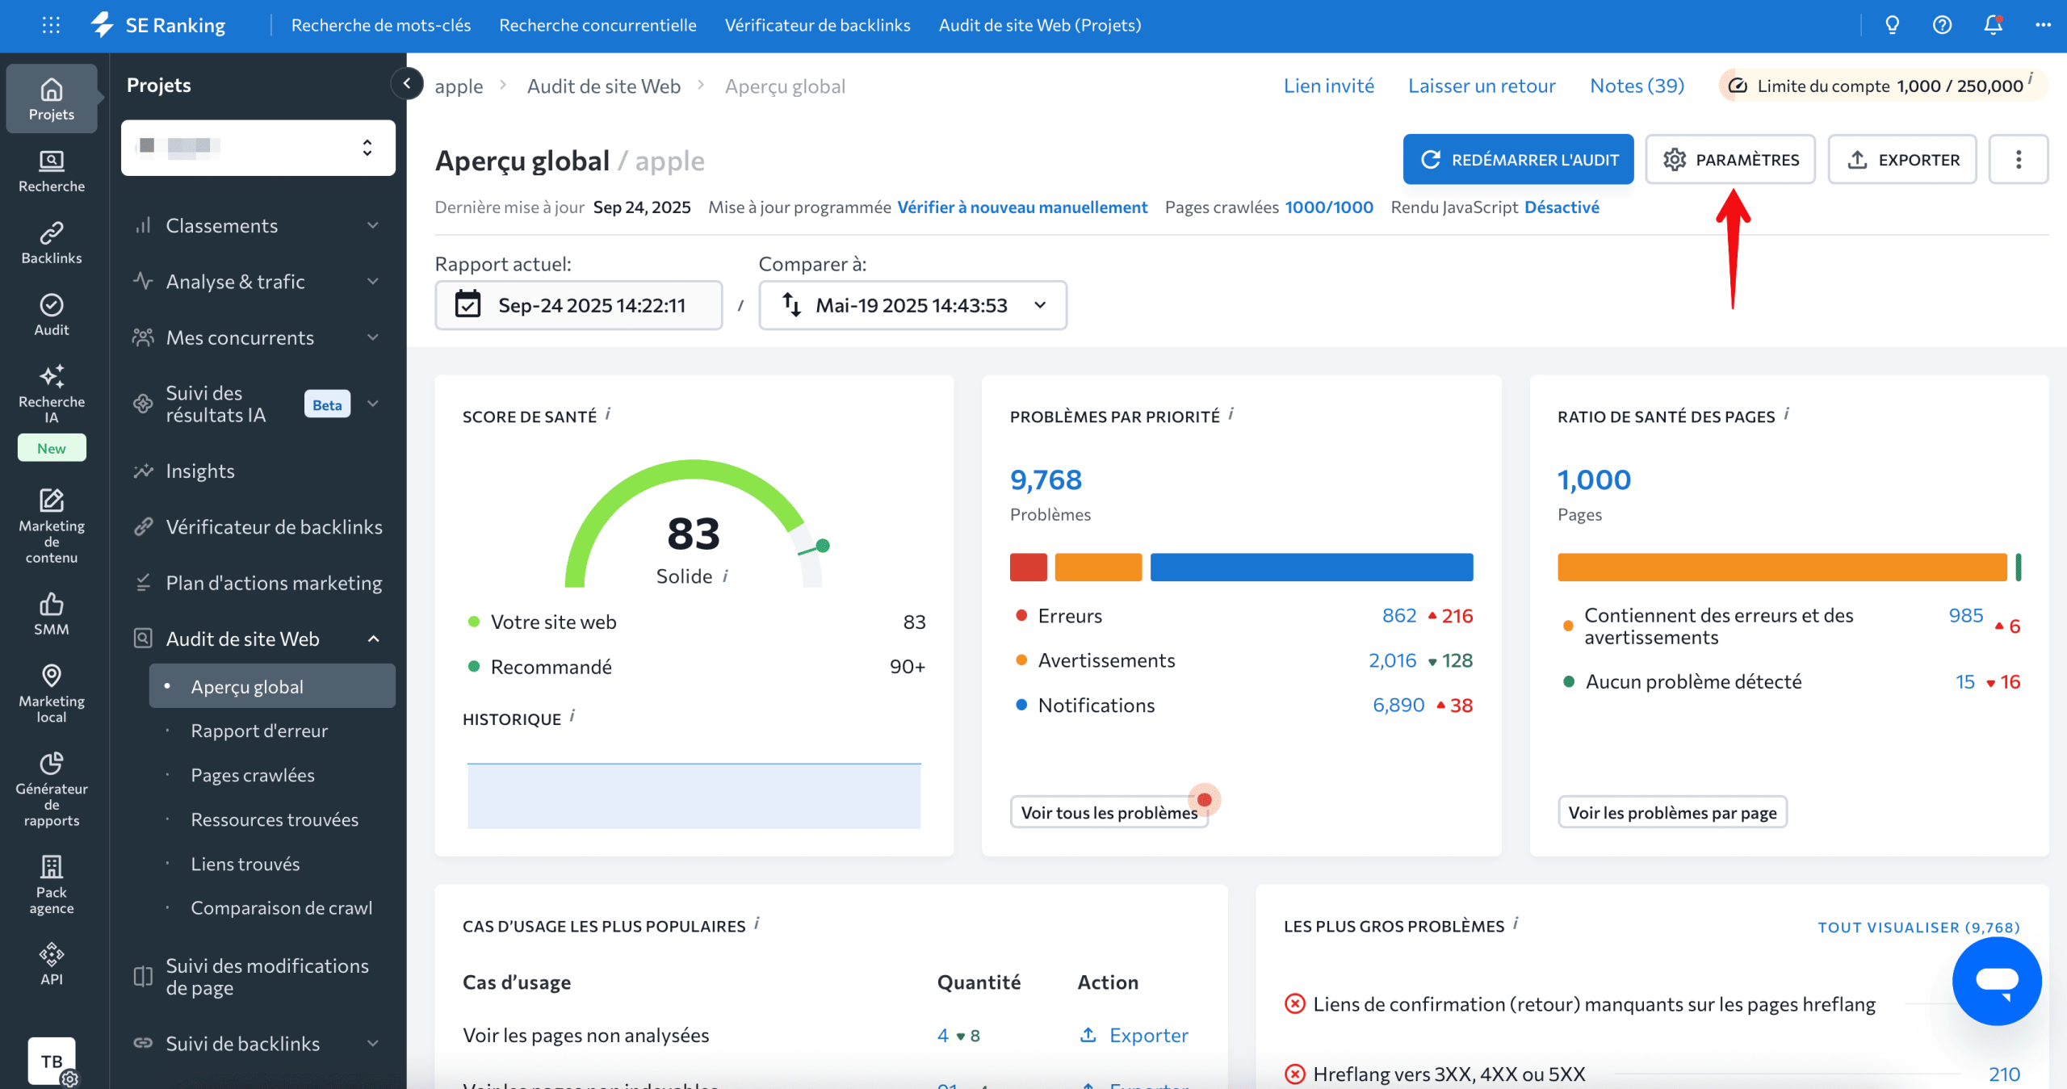Collapse the Audit de site Web section
The image size is (2067, 1089).
point(373,639)
